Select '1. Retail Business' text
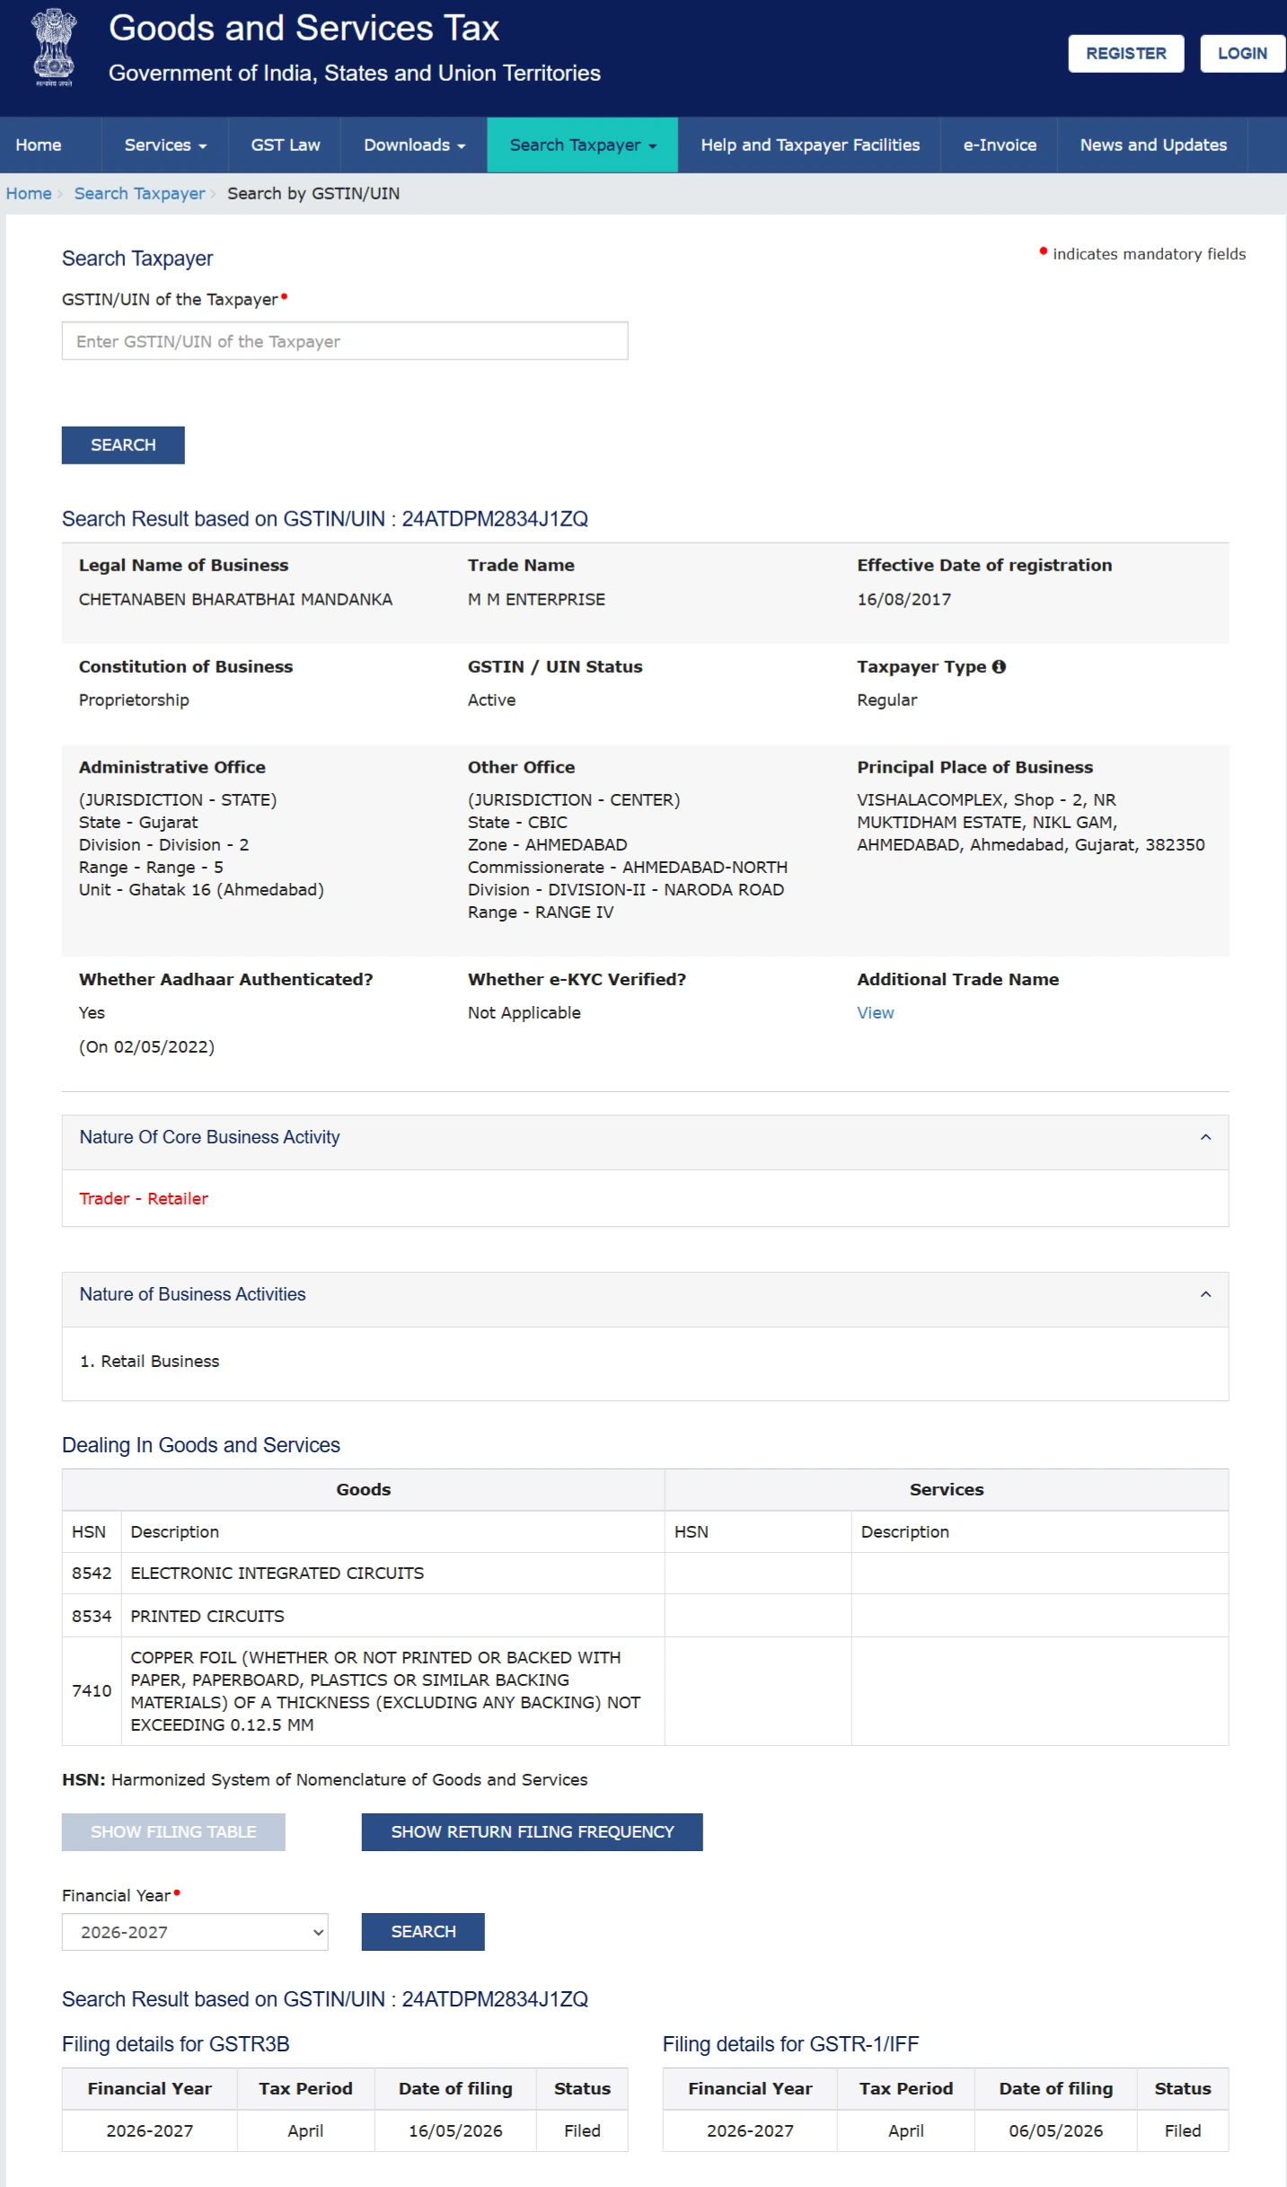Image resolution: width=1287 pixels, height=2187 pixels. pos(149,1362)
